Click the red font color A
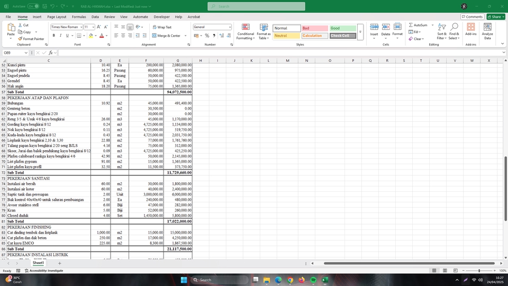The height and width of the screenshot is (286, 508). (102, 35)
